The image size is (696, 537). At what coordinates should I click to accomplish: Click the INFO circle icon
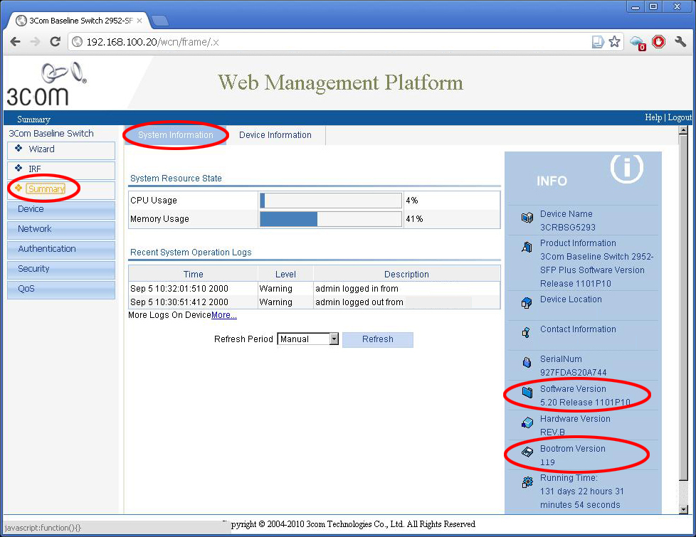pyautogui.click(x=626, y=168)
